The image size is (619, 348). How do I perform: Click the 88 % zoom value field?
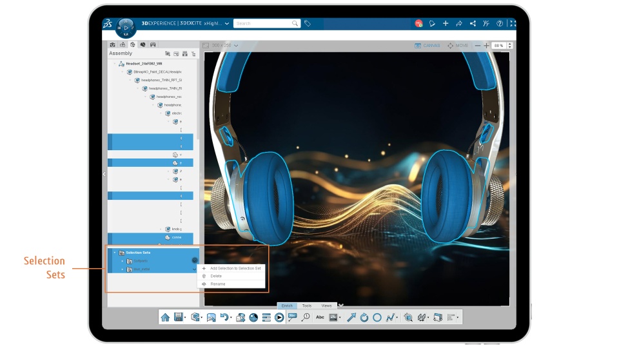coord(499,46)
